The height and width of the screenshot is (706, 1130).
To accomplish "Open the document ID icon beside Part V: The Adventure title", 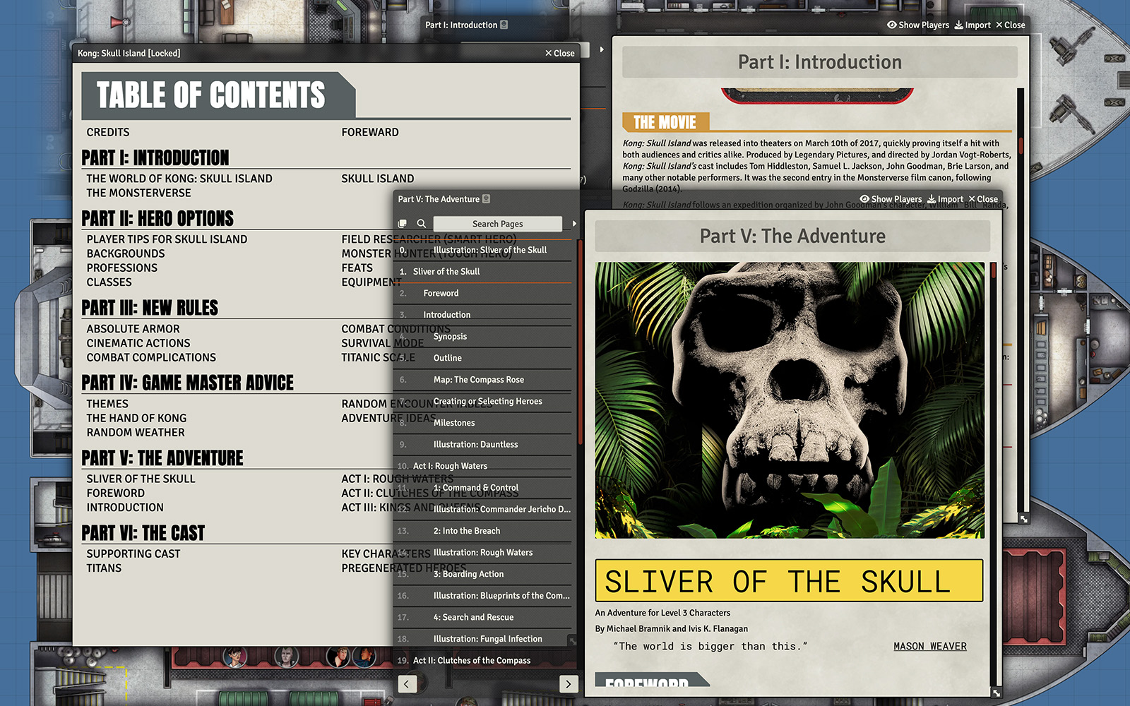I will (486, 199).
